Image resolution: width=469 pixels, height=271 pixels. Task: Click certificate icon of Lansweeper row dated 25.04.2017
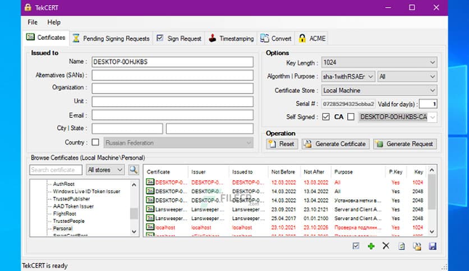[x=150, y=218]
